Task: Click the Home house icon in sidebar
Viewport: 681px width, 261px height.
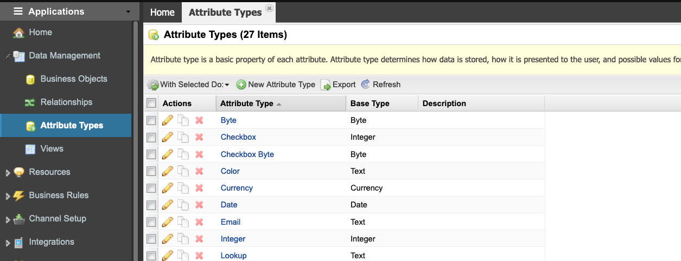Action: (18, 32)
